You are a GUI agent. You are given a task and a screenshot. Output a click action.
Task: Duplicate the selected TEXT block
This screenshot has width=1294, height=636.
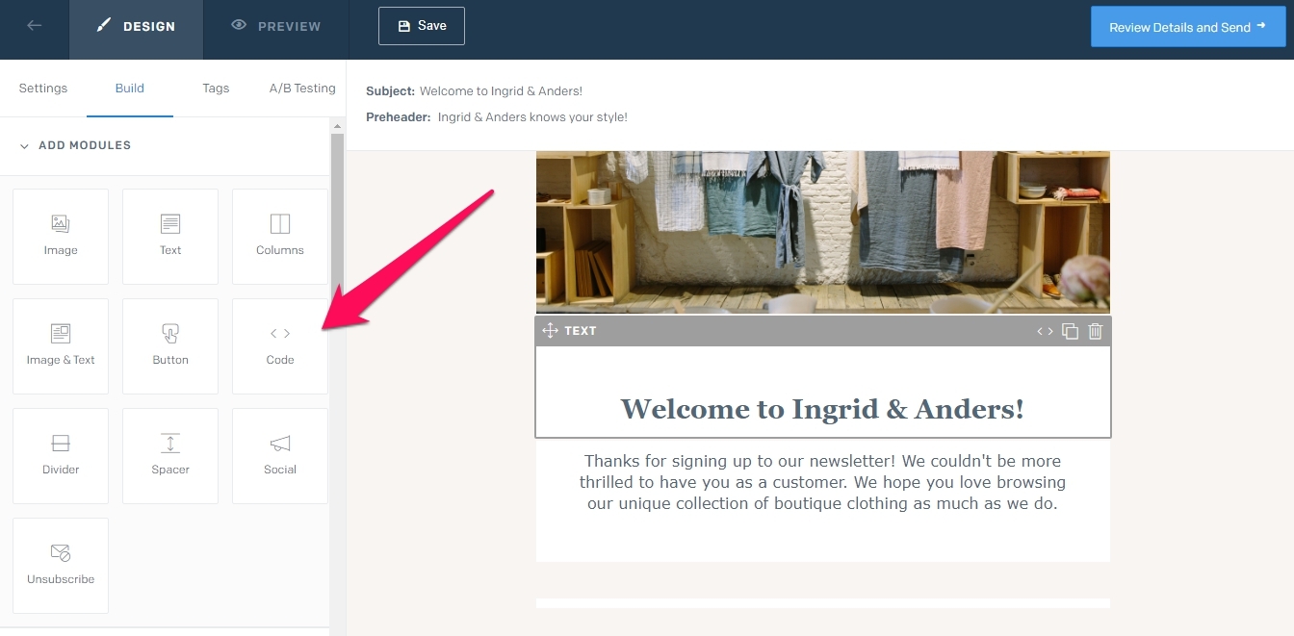(1070, 331)
